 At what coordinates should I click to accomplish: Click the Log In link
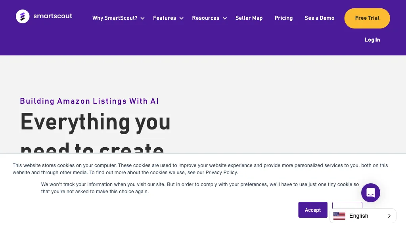372,40
